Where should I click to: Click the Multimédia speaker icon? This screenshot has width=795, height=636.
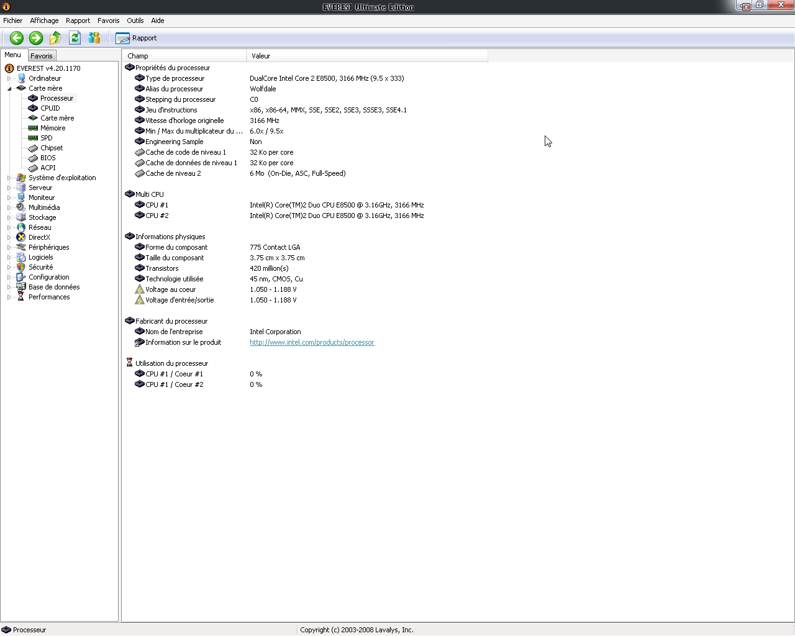tap(21, 207)
